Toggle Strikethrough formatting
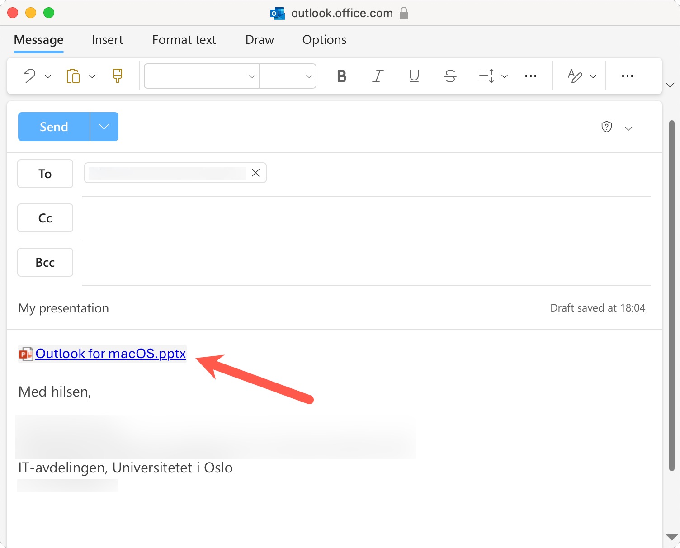This screenshot has height=548, width=680. 450,76
